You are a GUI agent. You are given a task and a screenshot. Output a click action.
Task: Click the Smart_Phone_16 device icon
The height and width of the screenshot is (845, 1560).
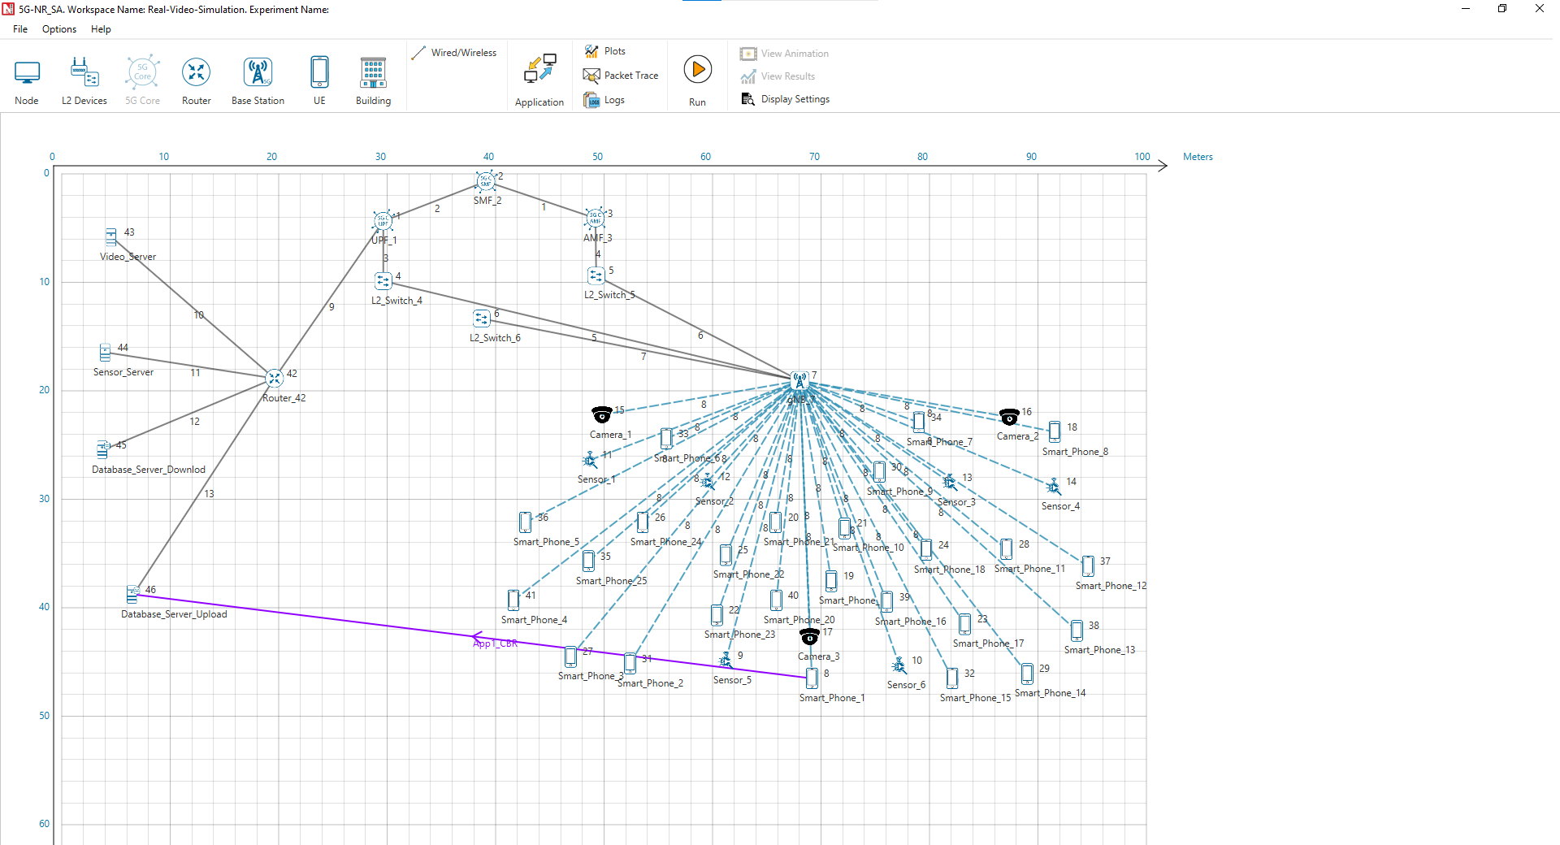[887, 602]
